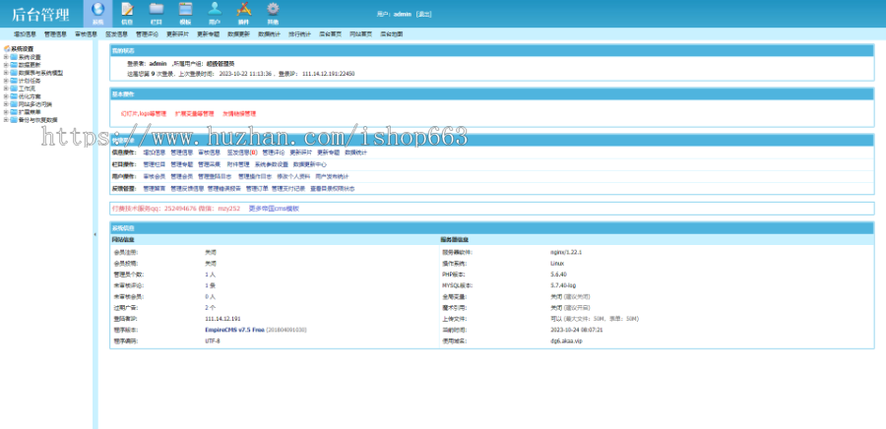
Task: Select 排行统计 in the top shortcut bar
Action: click(299, 33)
